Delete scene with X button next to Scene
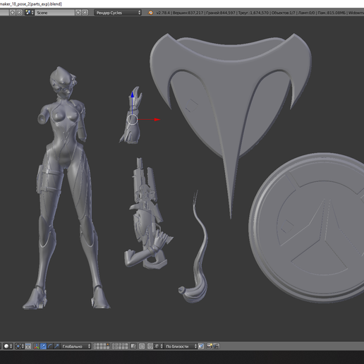This screenshot has width=364, height=364. pyautogui.click(x=85, y=13)
